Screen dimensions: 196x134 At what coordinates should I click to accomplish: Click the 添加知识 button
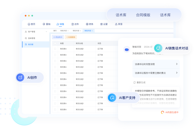point(58,37)
